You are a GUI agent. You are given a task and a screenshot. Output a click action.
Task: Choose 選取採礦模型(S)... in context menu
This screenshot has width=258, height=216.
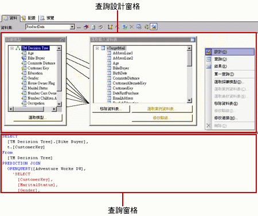click(230, 82)
